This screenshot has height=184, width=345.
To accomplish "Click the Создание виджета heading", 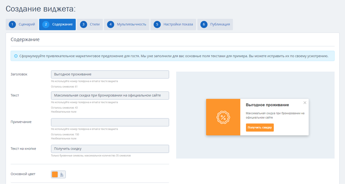I will tap(40, 9).
